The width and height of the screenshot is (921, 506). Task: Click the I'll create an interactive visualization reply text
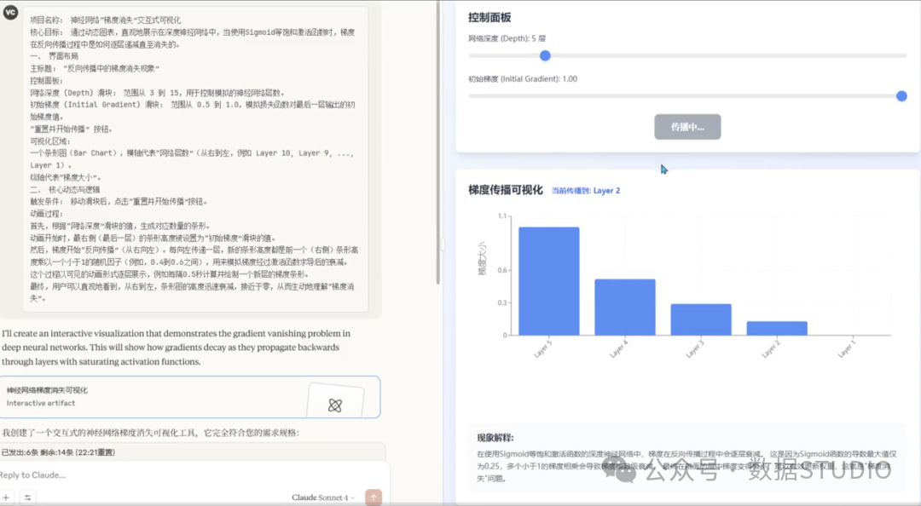[177, 348]
